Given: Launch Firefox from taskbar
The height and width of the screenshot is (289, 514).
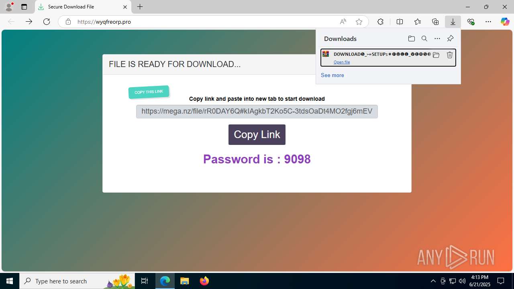Looking at the screenshot, I should click(x=204, y=281).
